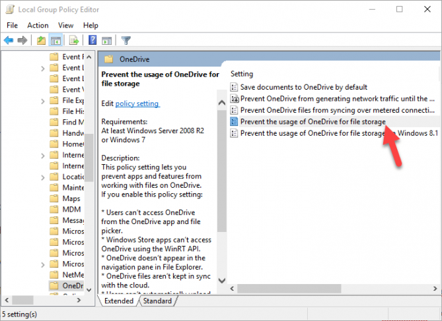Select Prevent the usage of OneDrive for file storage setting
Image resolution: width=442 pixels, height=321 pixels.
tap(313, 122)
